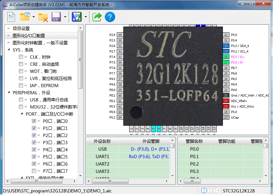Click pin 5 cyan box below chip
This screenshot has height=195, width=273.
click(153, 129)
